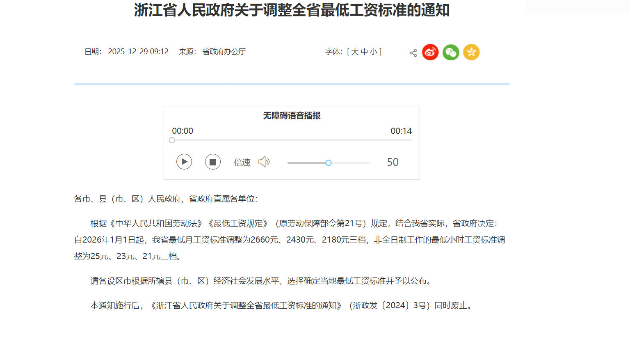Image resolution: width=630 pixels, height=353 pixels.
Task: Click the 字体 label
Action: (333, 51)
